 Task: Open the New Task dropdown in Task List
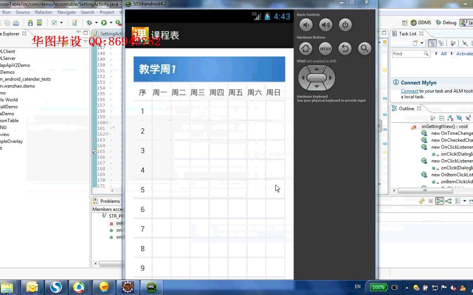click(x=422, y=43)
